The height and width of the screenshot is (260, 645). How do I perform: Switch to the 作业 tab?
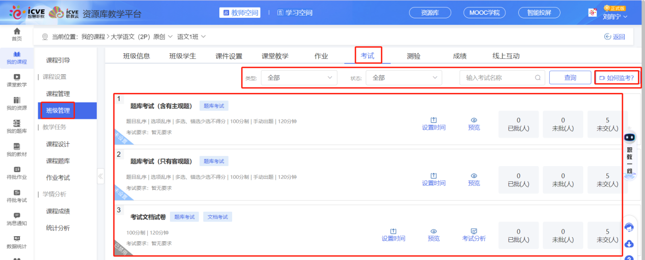(321, 56)
